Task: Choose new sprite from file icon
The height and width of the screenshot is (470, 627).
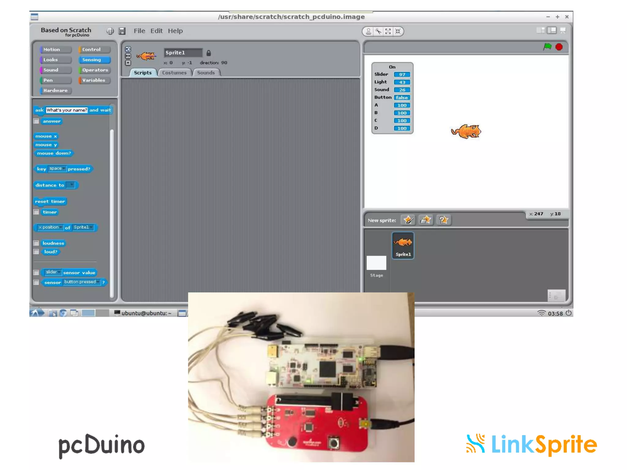Action: (426, 220)
